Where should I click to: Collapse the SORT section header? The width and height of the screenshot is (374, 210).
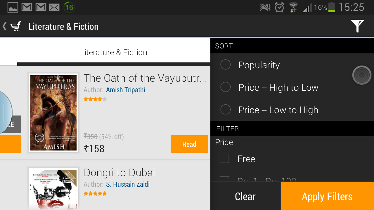tap(224, 46)
